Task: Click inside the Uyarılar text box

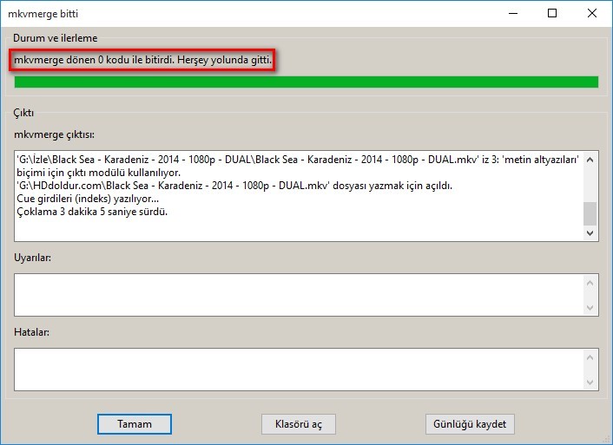Action: (295, 295)
